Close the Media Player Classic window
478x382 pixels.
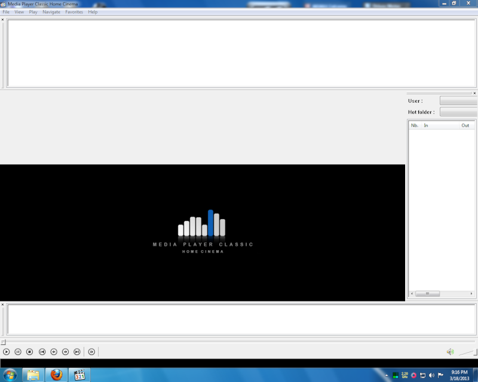coord(468,4)
